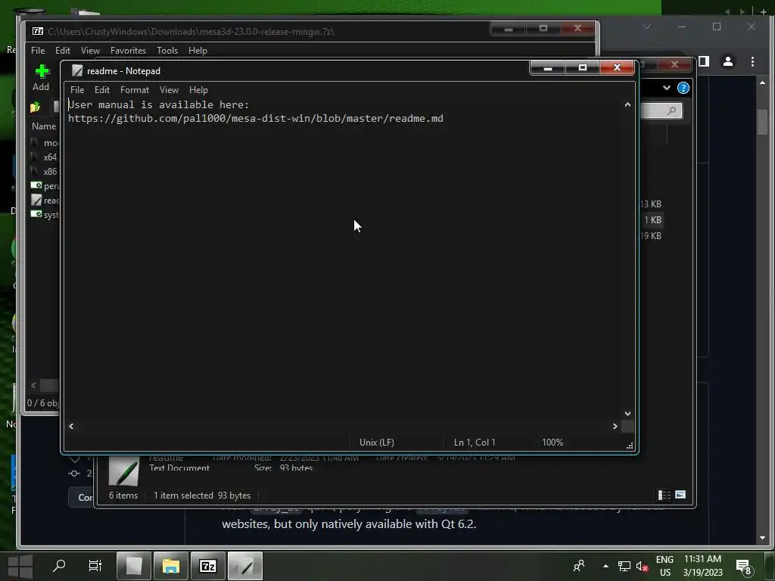This screenshot has width=775, height=581.
Task: Click the 1 KB size cell in Explorer
Action: [x=652, y=220]
